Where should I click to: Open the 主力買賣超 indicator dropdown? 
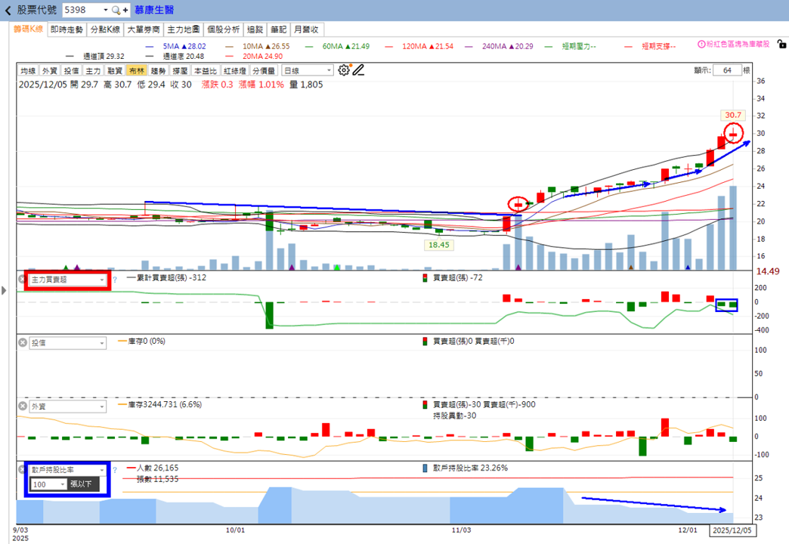[x=67, y=280]
